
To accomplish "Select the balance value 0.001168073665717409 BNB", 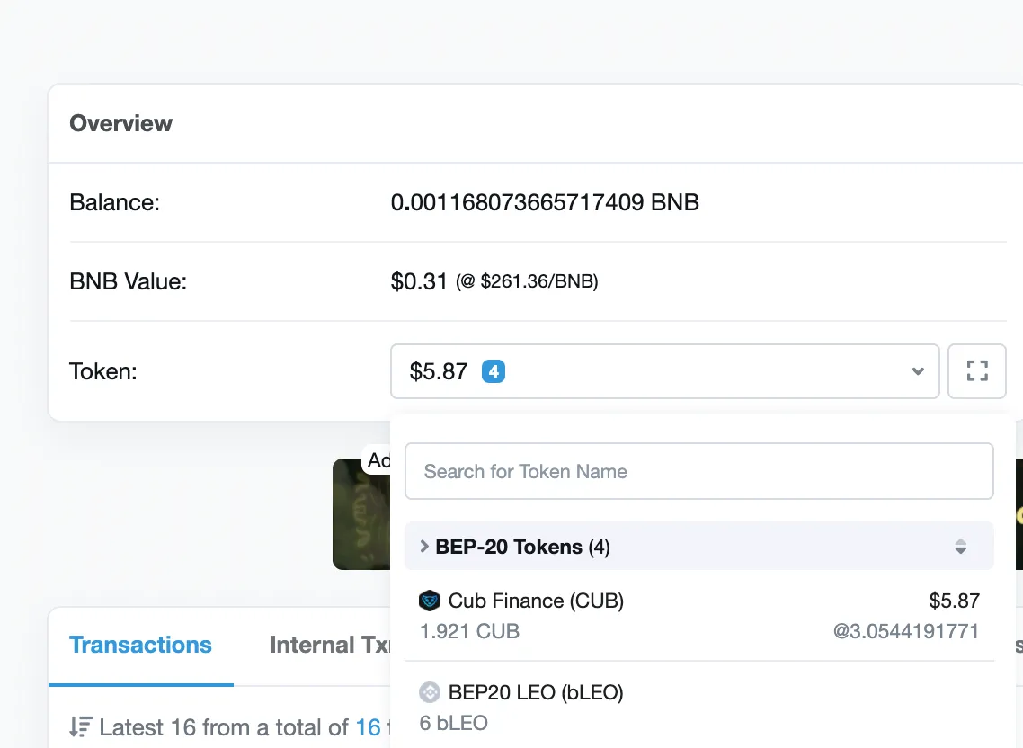I will click(545, 202).
